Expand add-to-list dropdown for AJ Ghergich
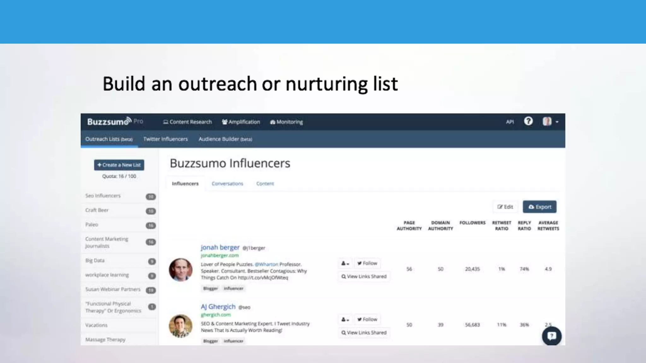The height and width of the screenshot is (363, 646). pos(345,319)
